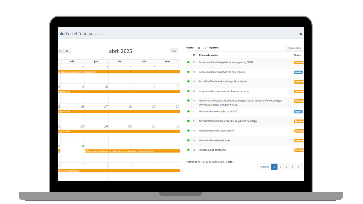Sort table by ID column header
This screenshot has height=204, width=363.
click(194, 55)
